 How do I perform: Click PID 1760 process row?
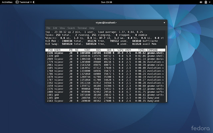tap(105, 71)
